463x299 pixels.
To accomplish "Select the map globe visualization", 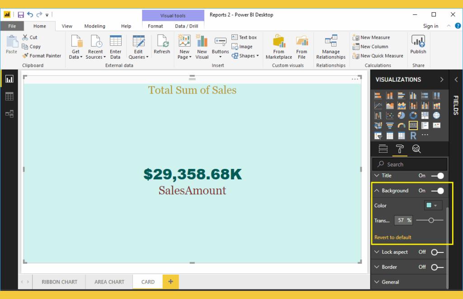I will 436,115.
